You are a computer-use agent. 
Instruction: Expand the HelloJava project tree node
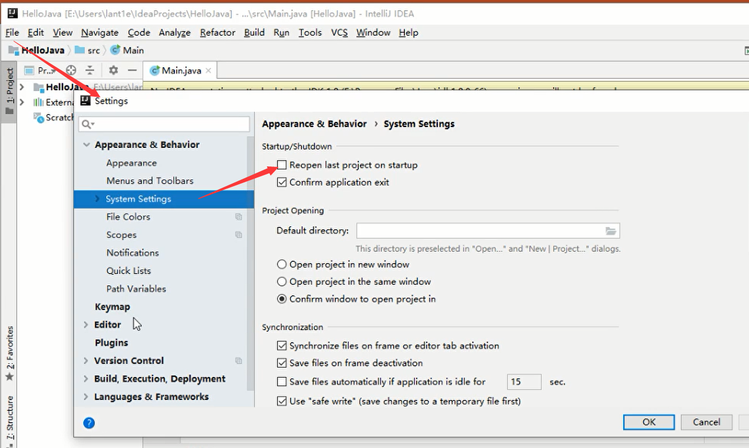point(22,87)
